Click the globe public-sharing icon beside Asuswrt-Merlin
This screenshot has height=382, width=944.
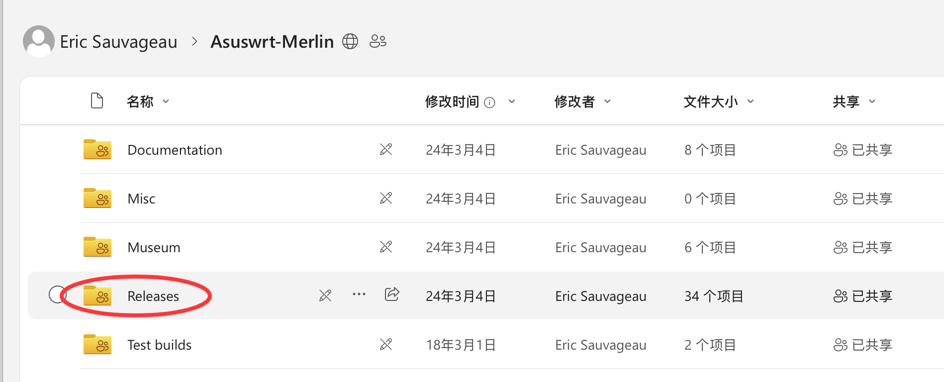pyautogui.click(x=350, y=41)
